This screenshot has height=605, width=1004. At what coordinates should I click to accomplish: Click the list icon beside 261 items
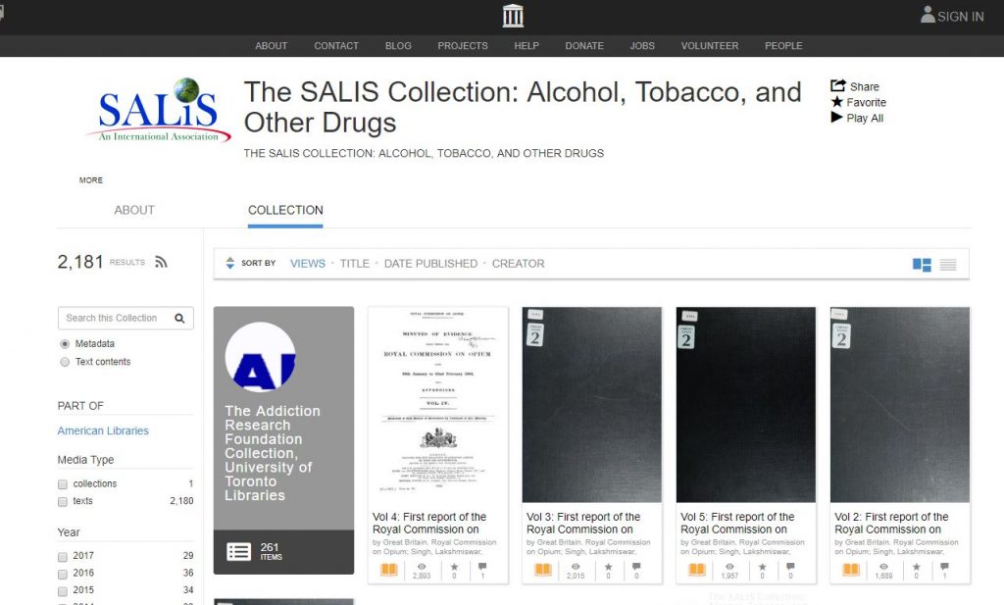click(x=239, y=551)
